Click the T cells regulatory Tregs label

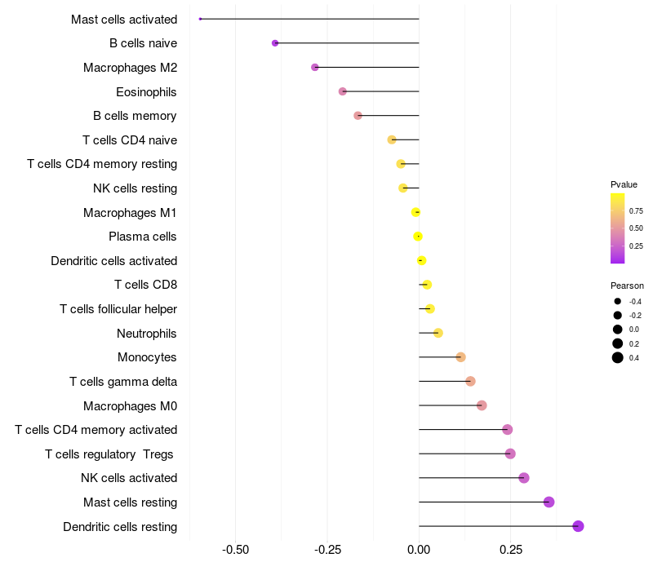click(x=111, y=454)
